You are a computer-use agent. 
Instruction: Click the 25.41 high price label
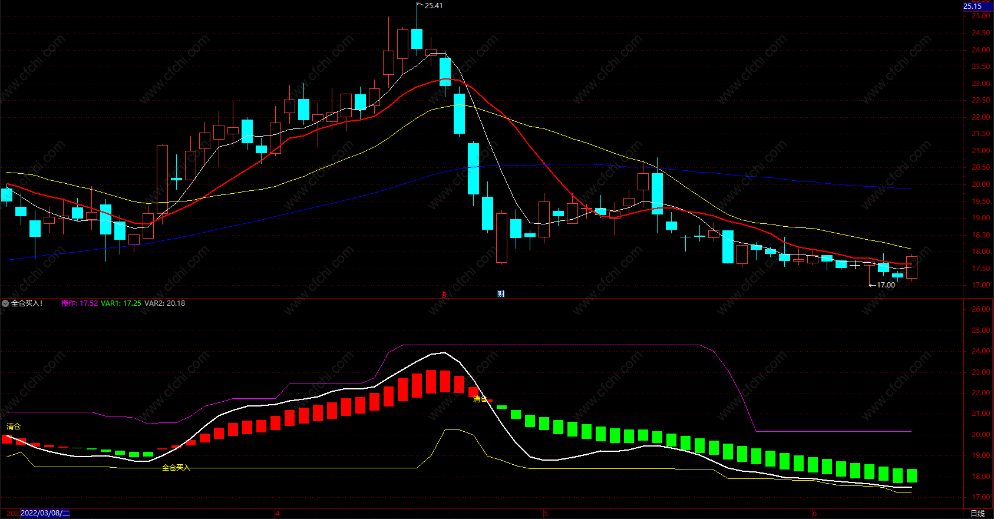click(434, 6)
